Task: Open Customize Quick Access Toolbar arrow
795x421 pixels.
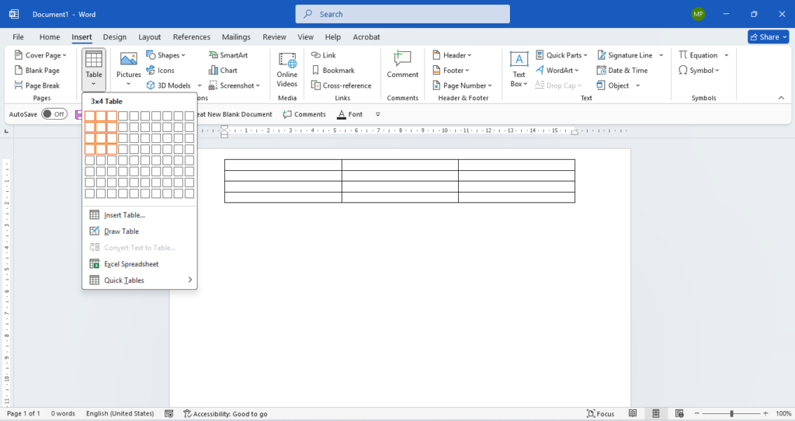Action: coord(378,115)
